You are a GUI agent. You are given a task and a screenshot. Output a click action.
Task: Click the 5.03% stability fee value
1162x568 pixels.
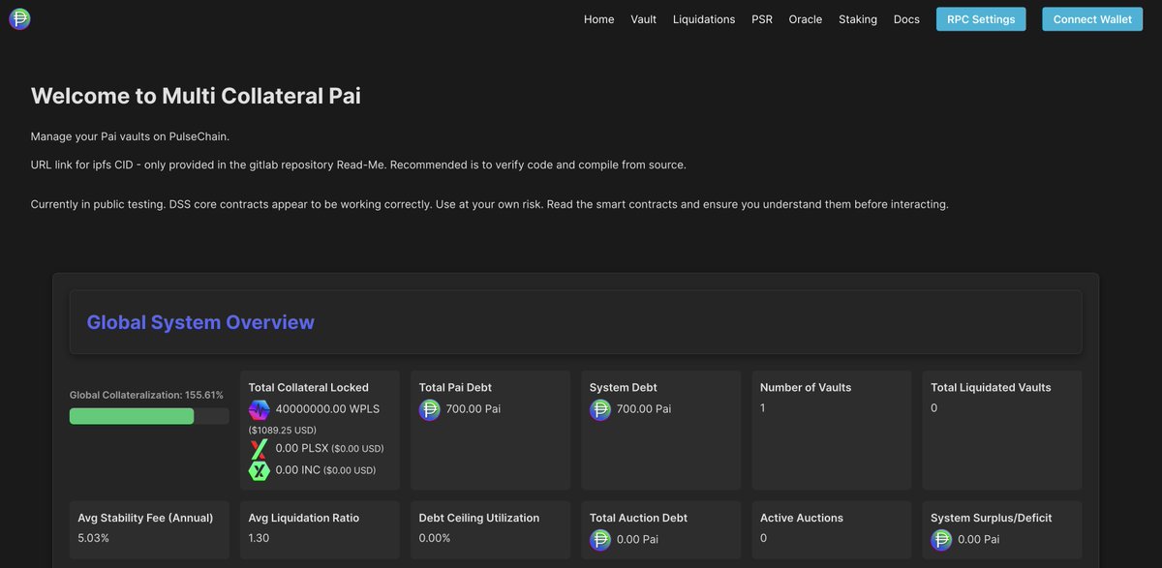pos(94,538)
